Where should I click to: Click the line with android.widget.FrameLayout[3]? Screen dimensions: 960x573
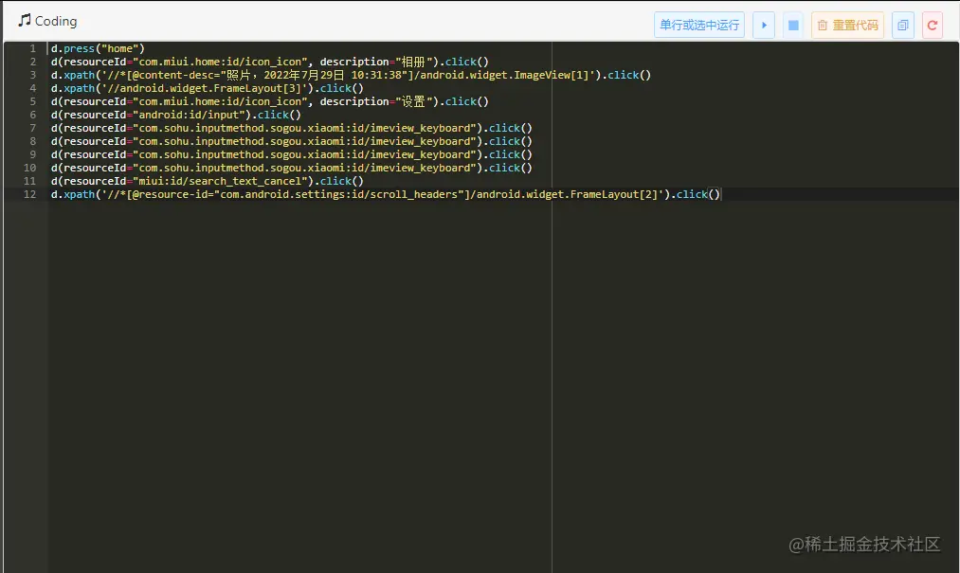pyautogui.click(x=207, y=88)
